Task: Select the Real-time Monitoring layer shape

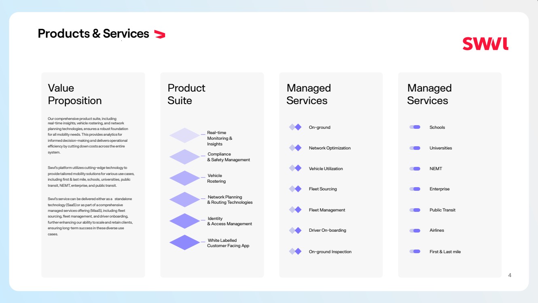Action: coord(184,135)
